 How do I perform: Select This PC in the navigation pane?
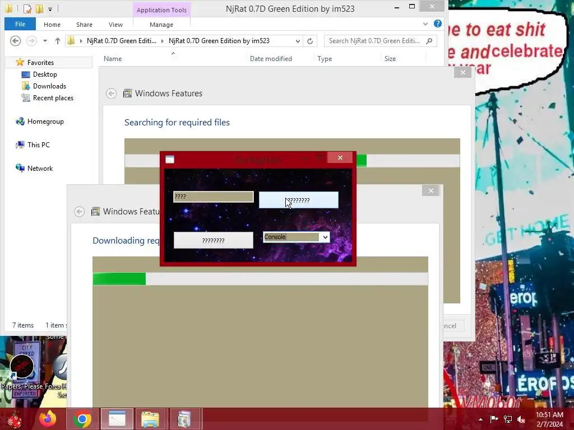[x=39, y=145]
